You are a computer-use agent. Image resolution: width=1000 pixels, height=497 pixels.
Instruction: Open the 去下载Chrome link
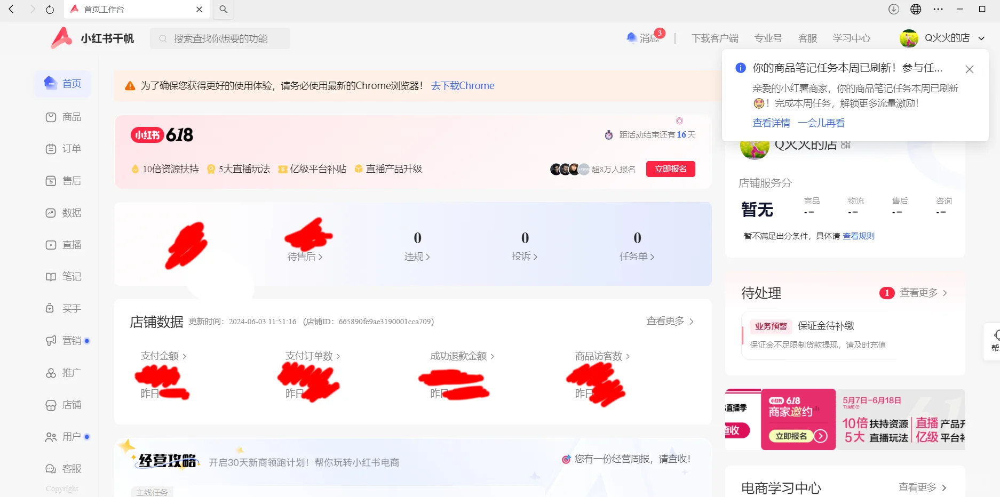pyautogui.click(x=462, y=85)
